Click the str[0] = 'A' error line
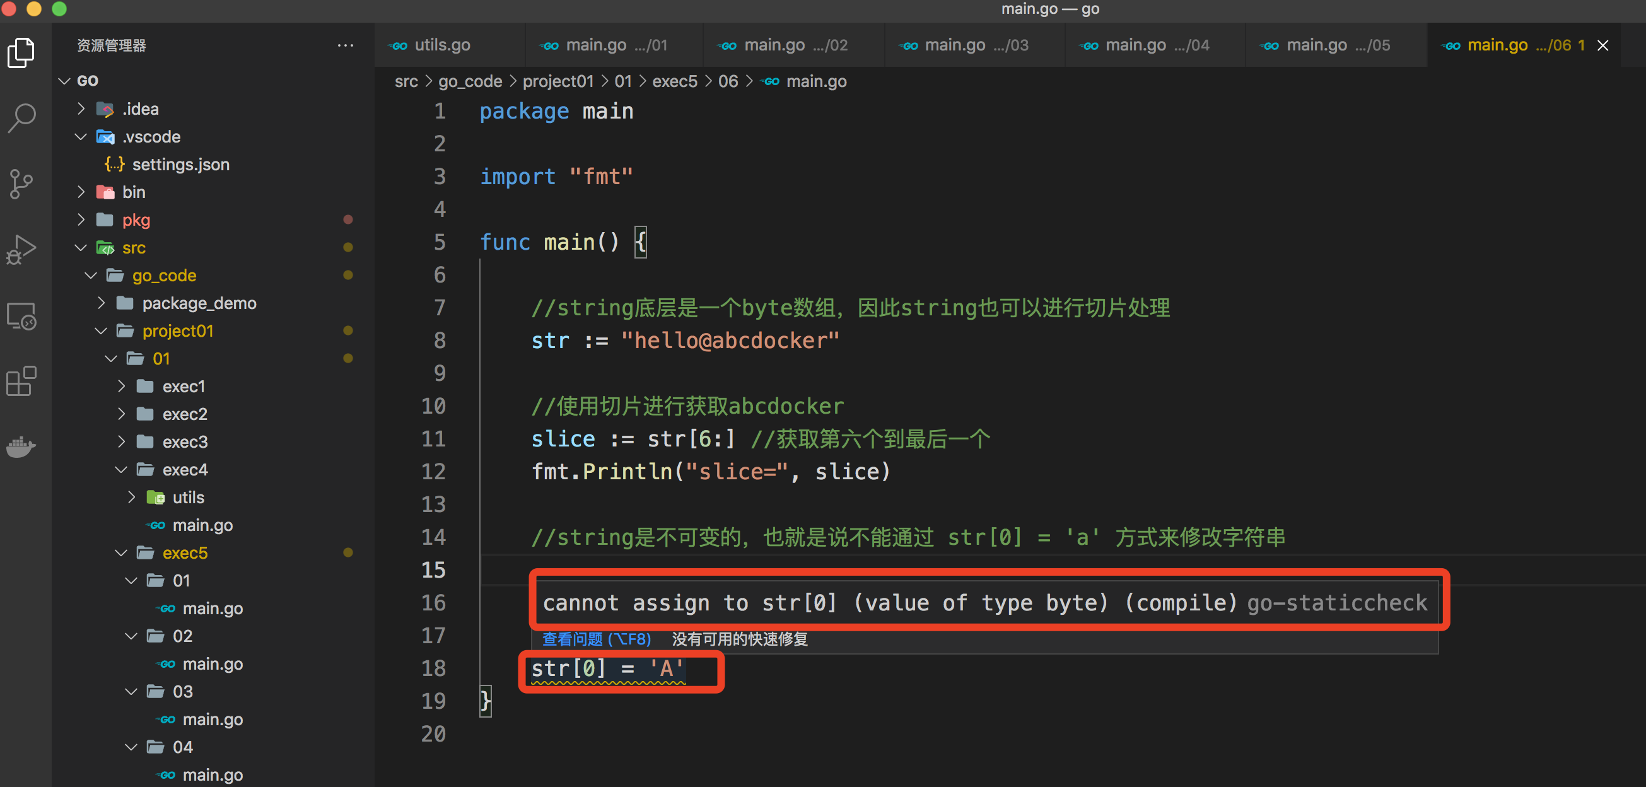The height and width of the screenshot is (787, 1646). [607, 669]
